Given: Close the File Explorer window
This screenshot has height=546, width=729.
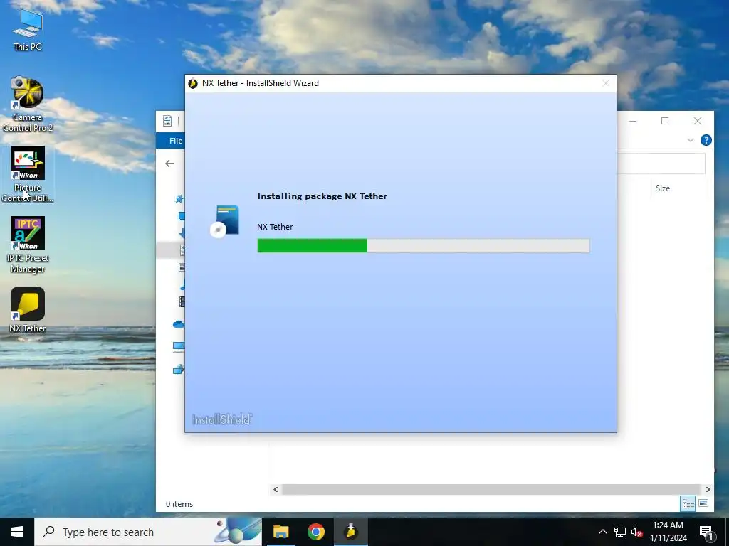Looking at the screenshot, I should coord(698,121).
